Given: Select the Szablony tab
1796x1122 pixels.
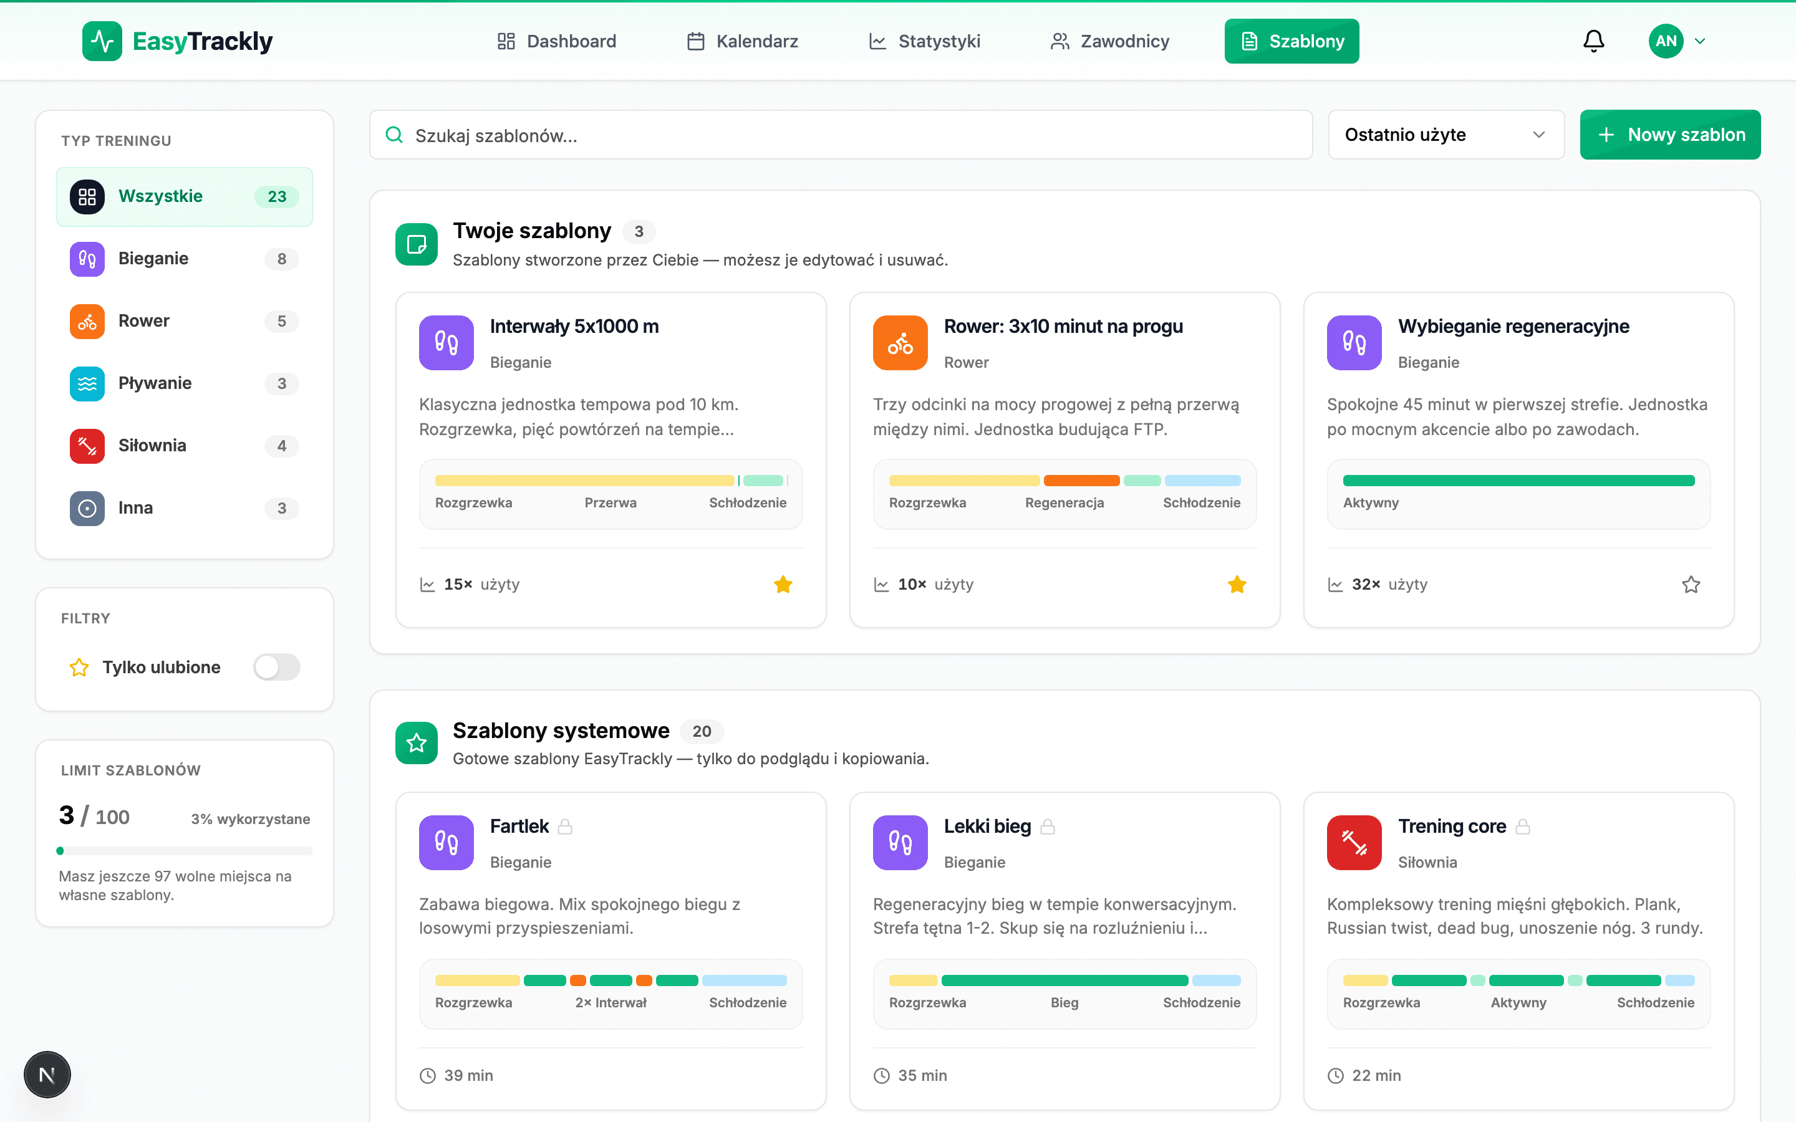Looking at the screenshot, I should 1291,41.
